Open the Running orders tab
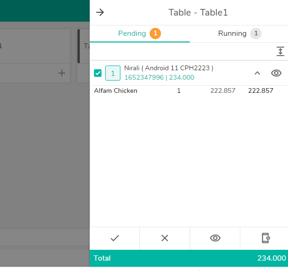This screenshot has width=288, height=271. click(x=239, y=33)
